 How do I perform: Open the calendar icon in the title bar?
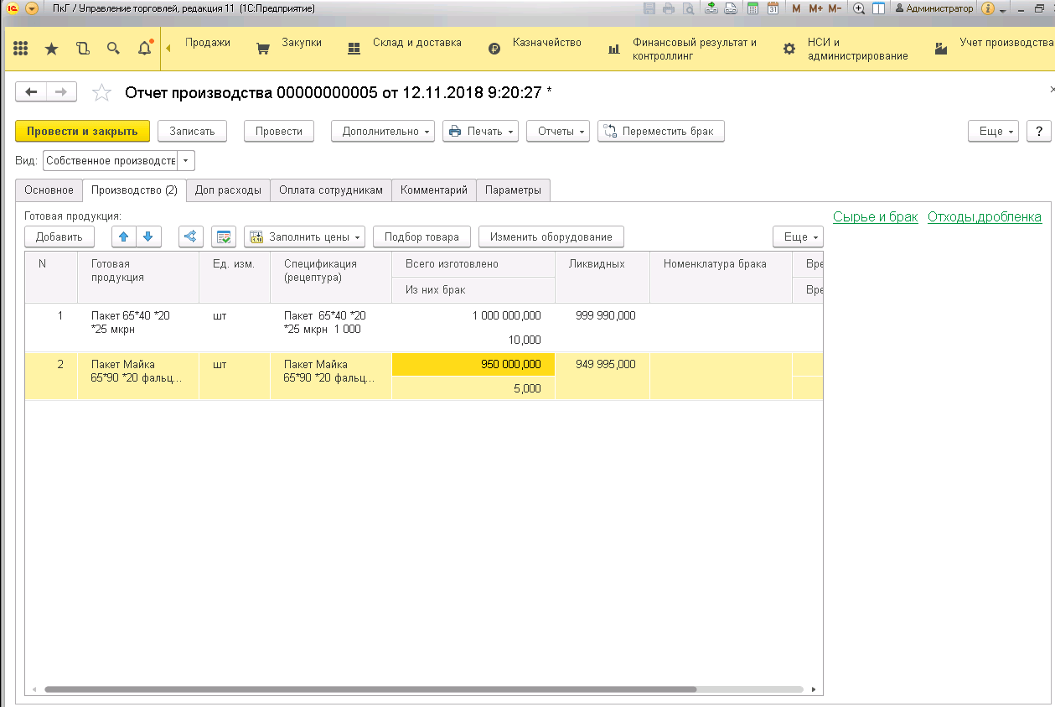tap(773, 8)
